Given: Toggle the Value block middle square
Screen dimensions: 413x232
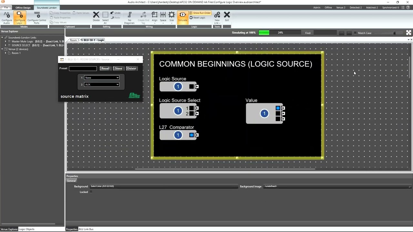Looking at the screenshot, I should [x=278, y=113].
